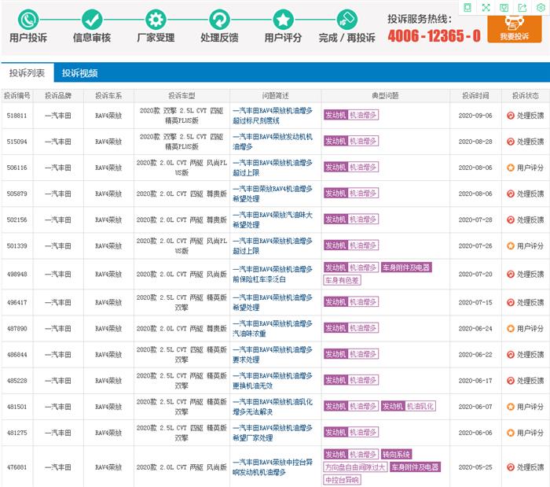Click 用户评分 status icon for complaint 481501
This screenshot has width=550, height=487.
[x=511, y=407]
